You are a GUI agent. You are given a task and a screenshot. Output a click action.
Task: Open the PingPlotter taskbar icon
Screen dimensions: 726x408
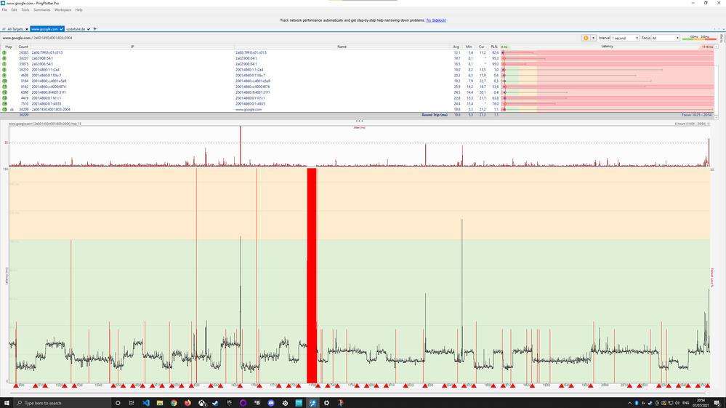(312, 403)
